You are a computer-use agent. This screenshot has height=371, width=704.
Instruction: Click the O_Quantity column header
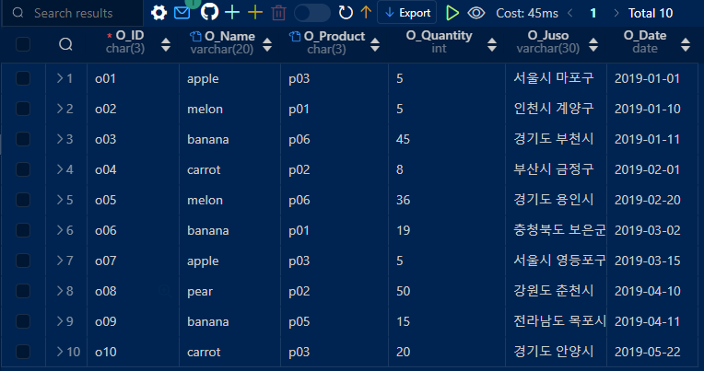click(x=440, y=35)
